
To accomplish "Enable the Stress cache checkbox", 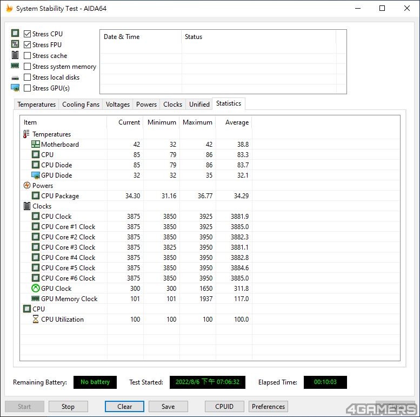I will tap(27, 56).
